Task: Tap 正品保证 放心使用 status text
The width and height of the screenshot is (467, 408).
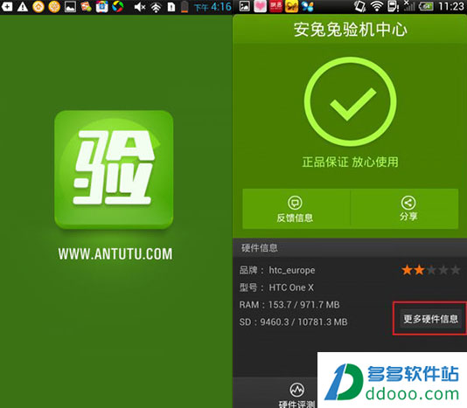Action: point(350,163)
